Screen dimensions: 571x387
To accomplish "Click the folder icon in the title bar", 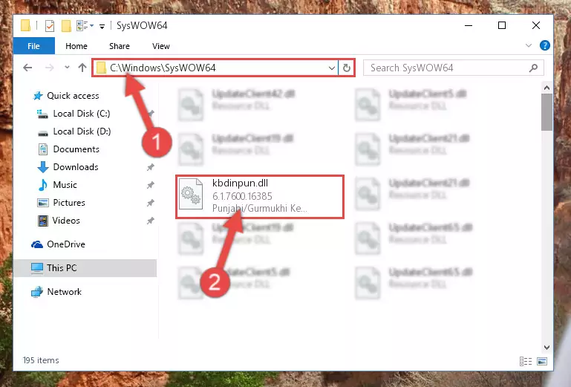I will pyautogui.click(x=25, y=25).
